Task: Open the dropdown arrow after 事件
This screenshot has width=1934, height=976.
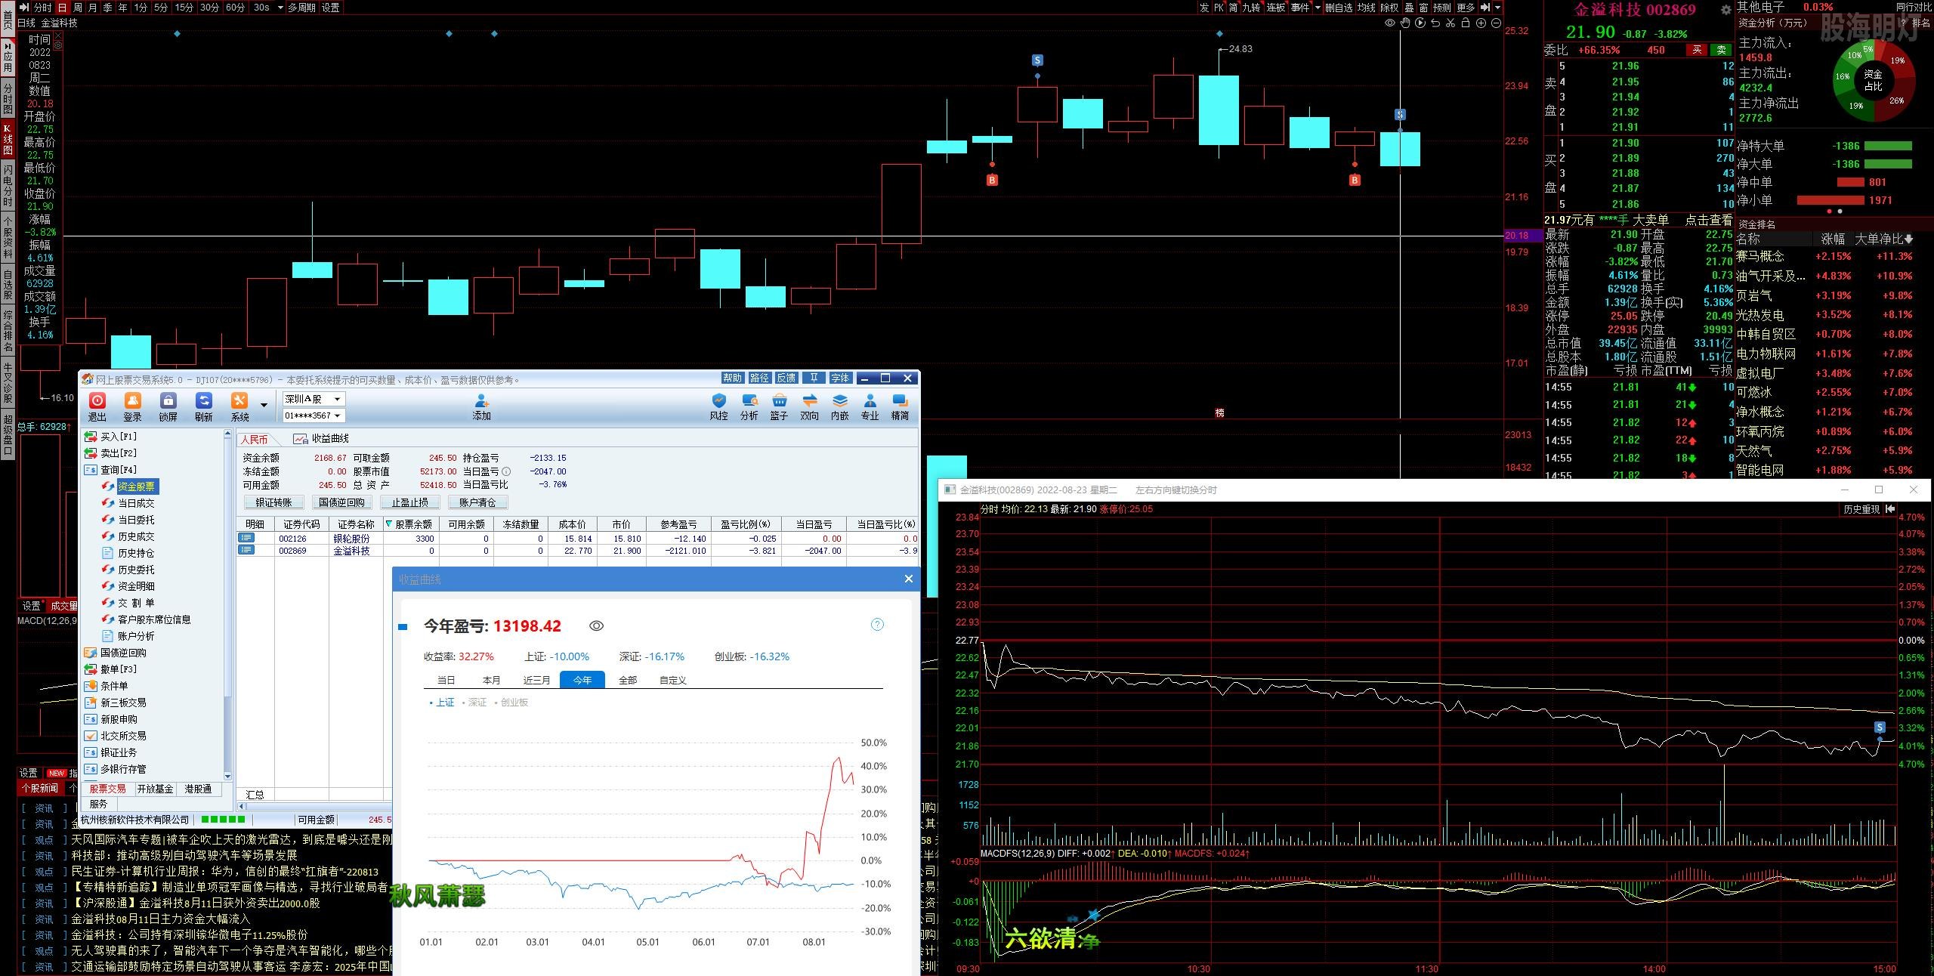Action: 1318,8
